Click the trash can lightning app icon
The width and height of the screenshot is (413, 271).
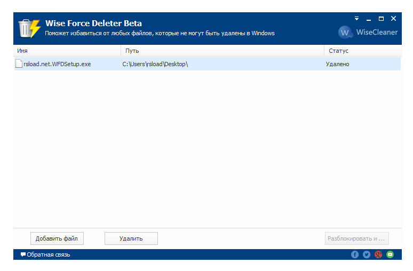click(x=29, y=28)
